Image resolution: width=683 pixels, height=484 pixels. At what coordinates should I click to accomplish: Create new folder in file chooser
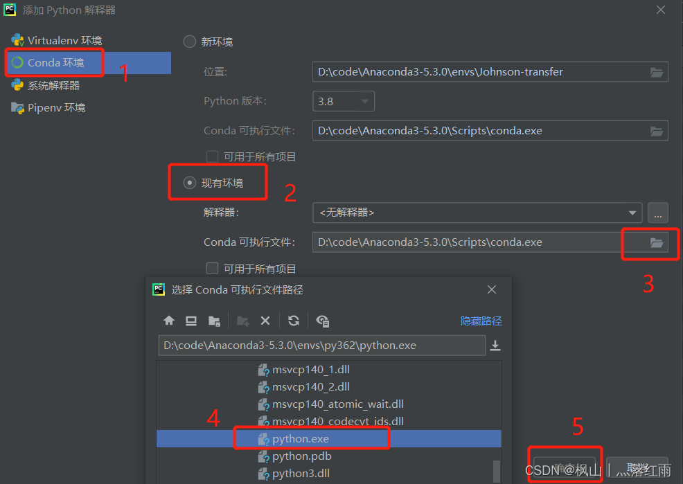(x=242, y=321)
